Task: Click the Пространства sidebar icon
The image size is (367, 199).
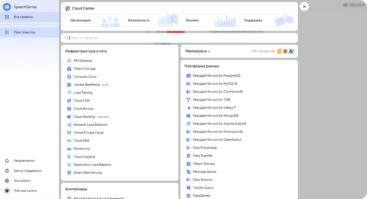Action: pyautogui.click(x=7, y=33)
